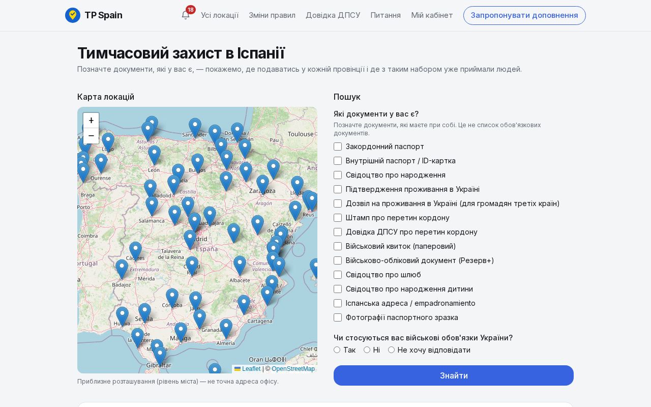The image size is (651, 407).
Task: Select the map marker near Zaragoza
Action: [262, 185]
